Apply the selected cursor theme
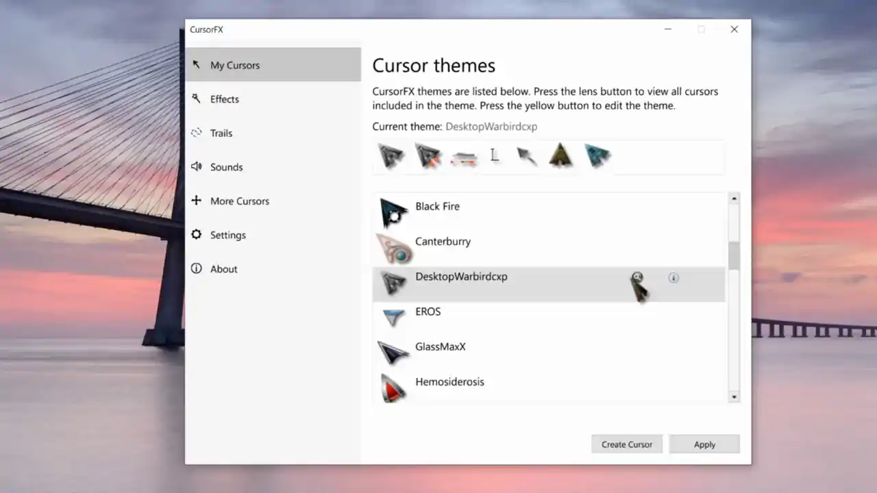877x493 pixels. (704, 444)
